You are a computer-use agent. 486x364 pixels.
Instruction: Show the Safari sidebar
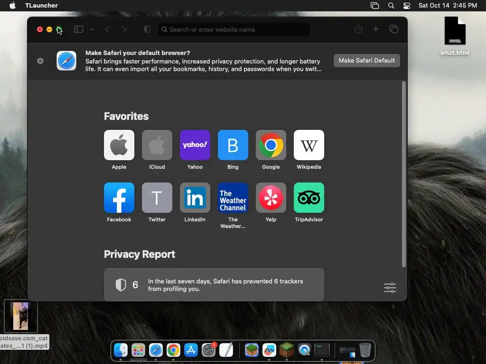point(78,29)
